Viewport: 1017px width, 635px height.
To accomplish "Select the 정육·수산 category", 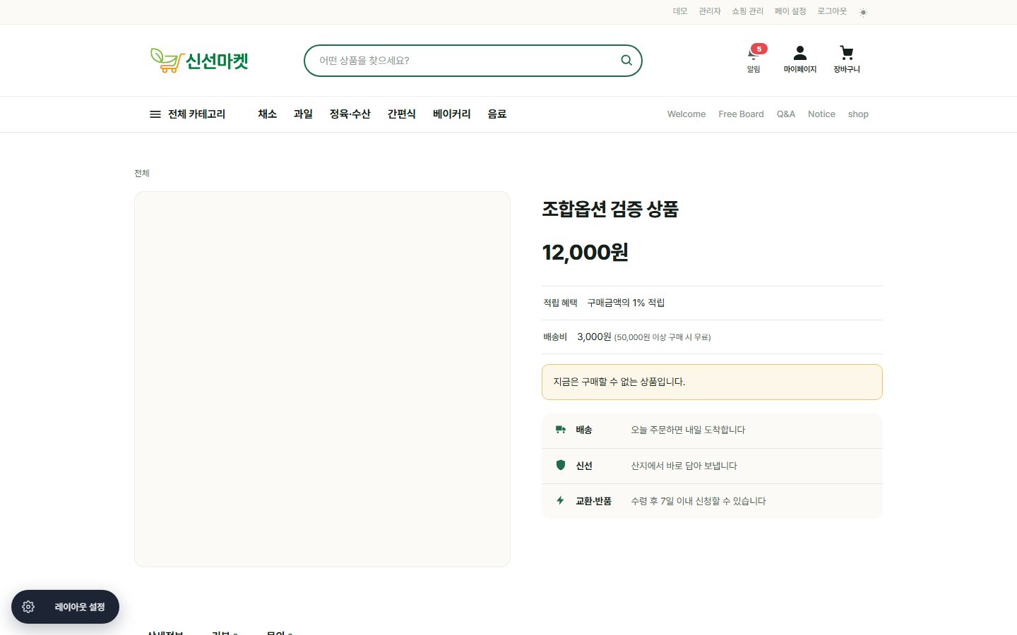I will (350, 114).
